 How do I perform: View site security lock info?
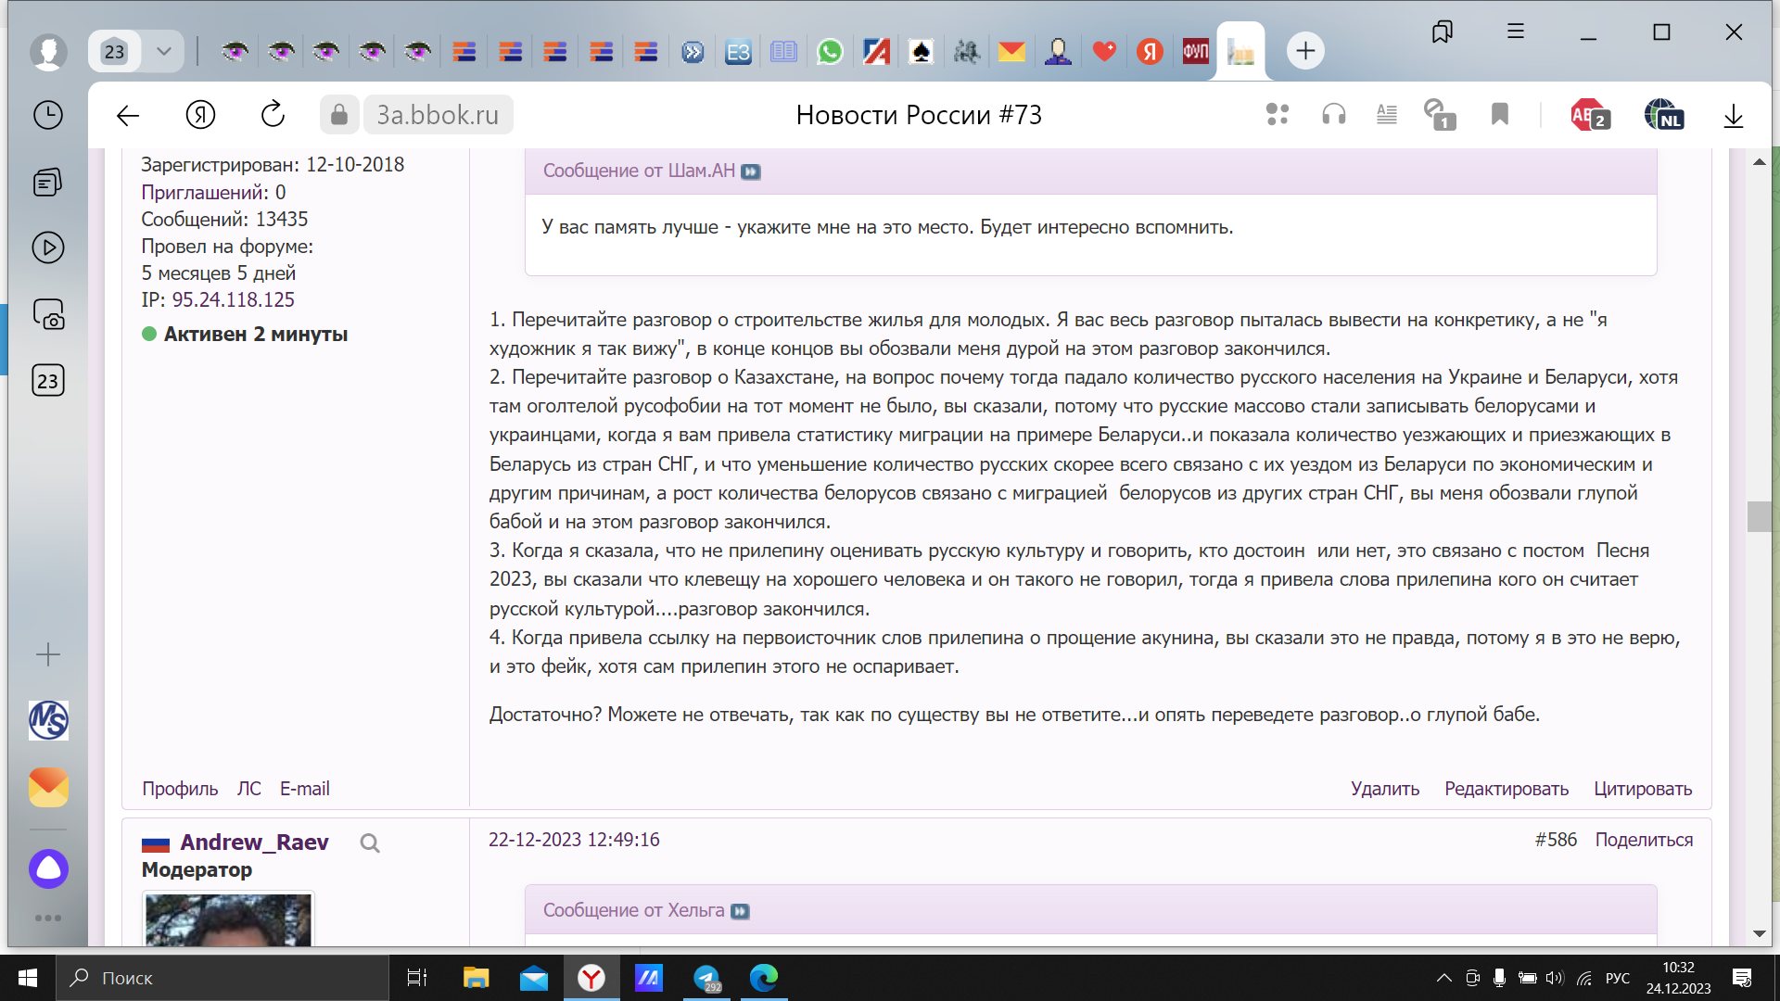coord(339,115)
